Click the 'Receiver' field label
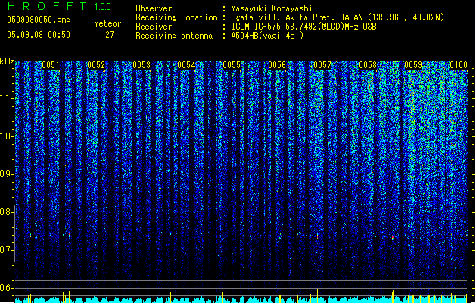The width and height of the screenshot is (476, 303). click(154, 27)
